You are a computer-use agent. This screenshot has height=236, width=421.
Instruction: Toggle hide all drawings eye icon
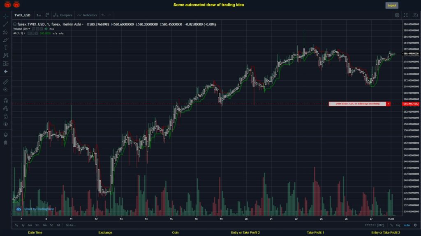[x=6, y=124]
